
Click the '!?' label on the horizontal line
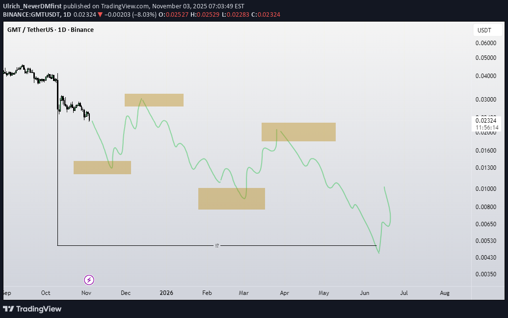click(217, 245)
